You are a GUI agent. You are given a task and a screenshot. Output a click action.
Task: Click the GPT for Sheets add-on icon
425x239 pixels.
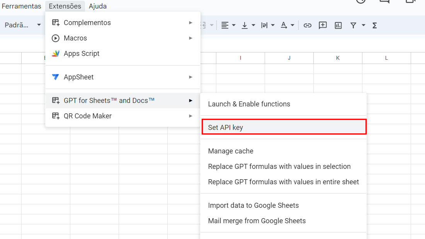pyautogui.click(x=56, y=101)
